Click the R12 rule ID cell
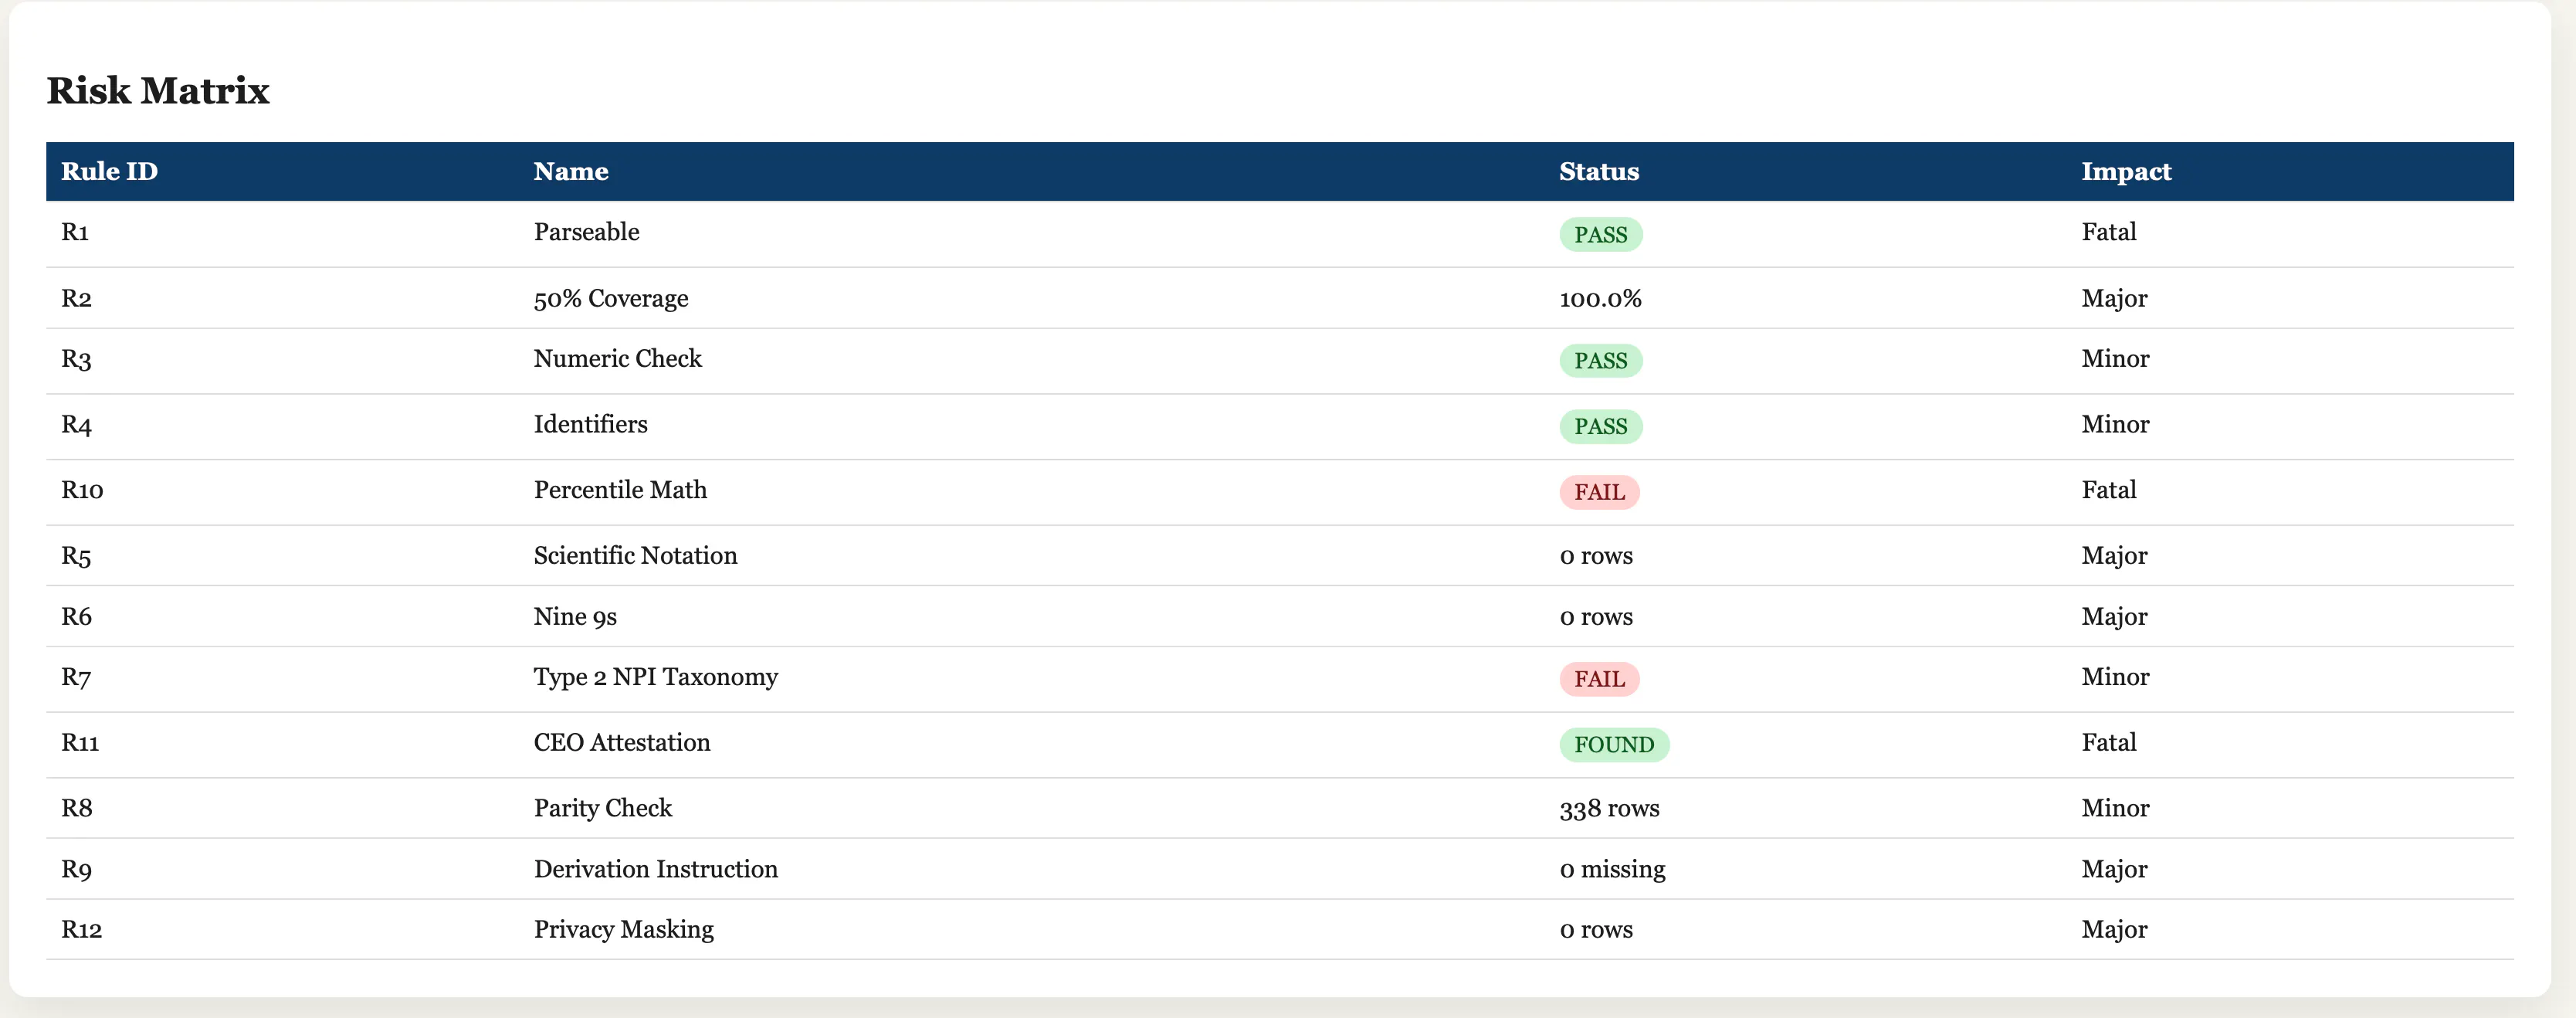 pos(81,929)
